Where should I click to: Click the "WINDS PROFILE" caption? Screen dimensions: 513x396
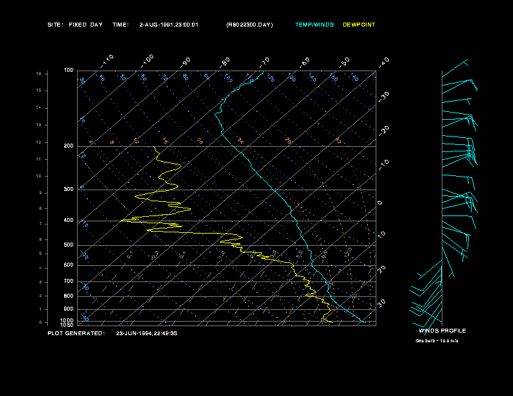click(442, 331)
